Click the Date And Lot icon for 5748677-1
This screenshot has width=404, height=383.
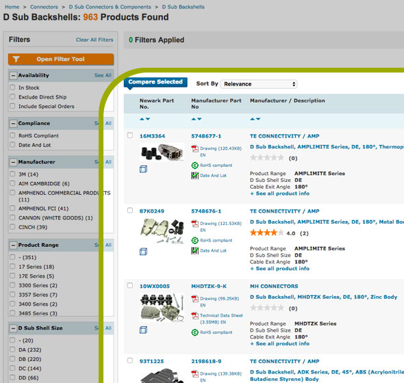[194, 176]
